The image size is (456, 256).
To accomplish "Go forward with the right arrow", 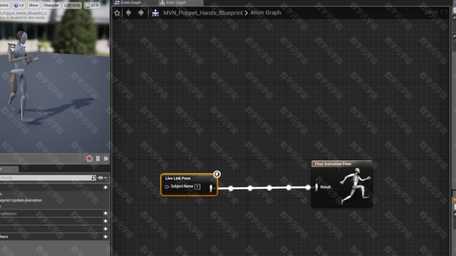I will pos(141,13).
